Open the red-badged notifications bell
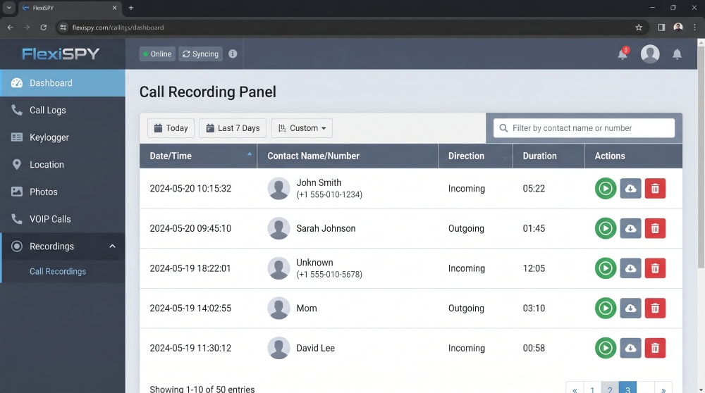The height and width of the screenshot is (393, 705). coord(623,54)
